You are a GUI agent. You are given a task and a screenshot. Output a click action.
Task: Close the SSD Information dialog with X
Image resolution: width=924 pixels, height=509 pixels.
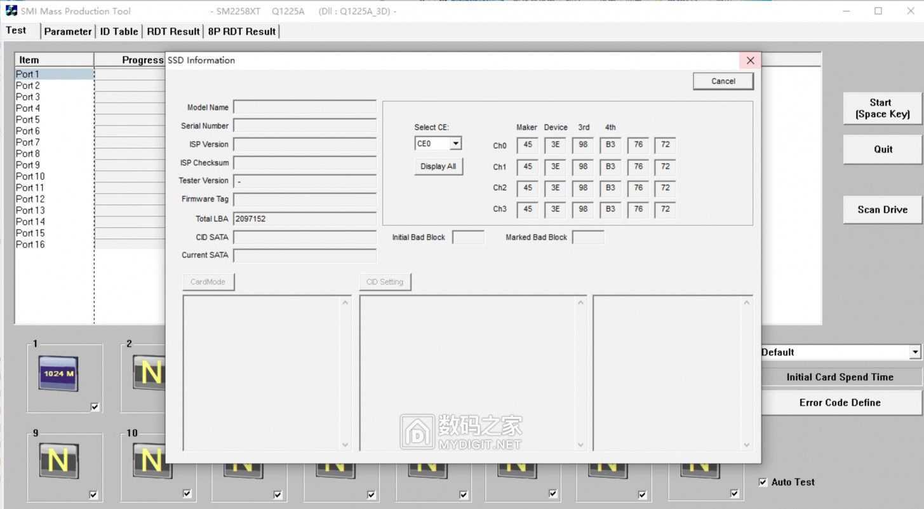(x=750, y=60)
